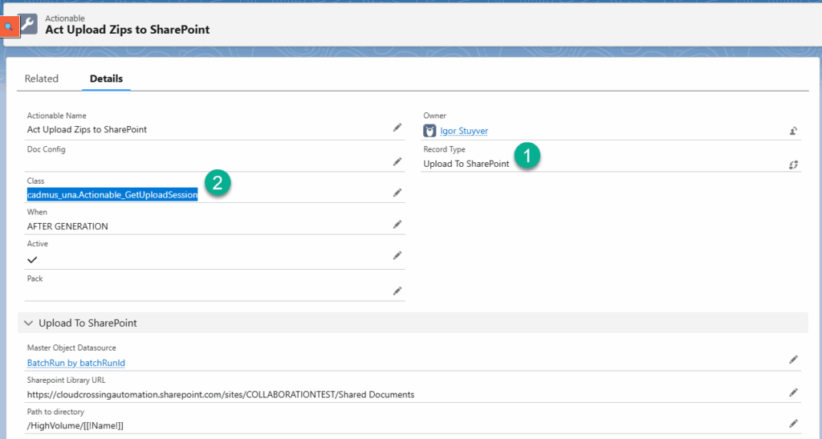Collapse the Upload To SharePoint section

[x=29, y=323]
